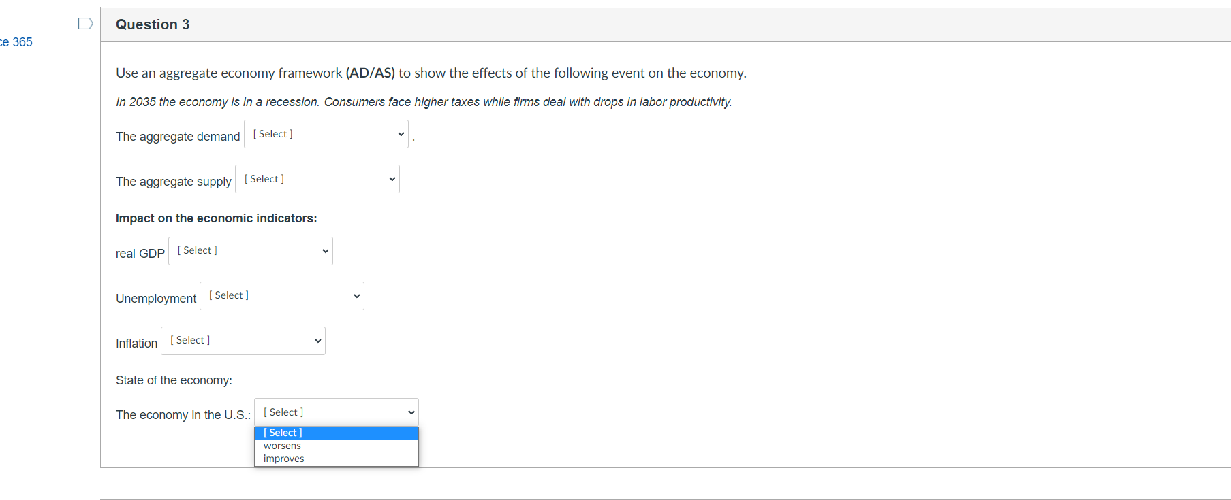This screenshot has height=500, width=1231.
Task: Click the chevron on the Unemployment dropdown
Action: pos(356,295)
